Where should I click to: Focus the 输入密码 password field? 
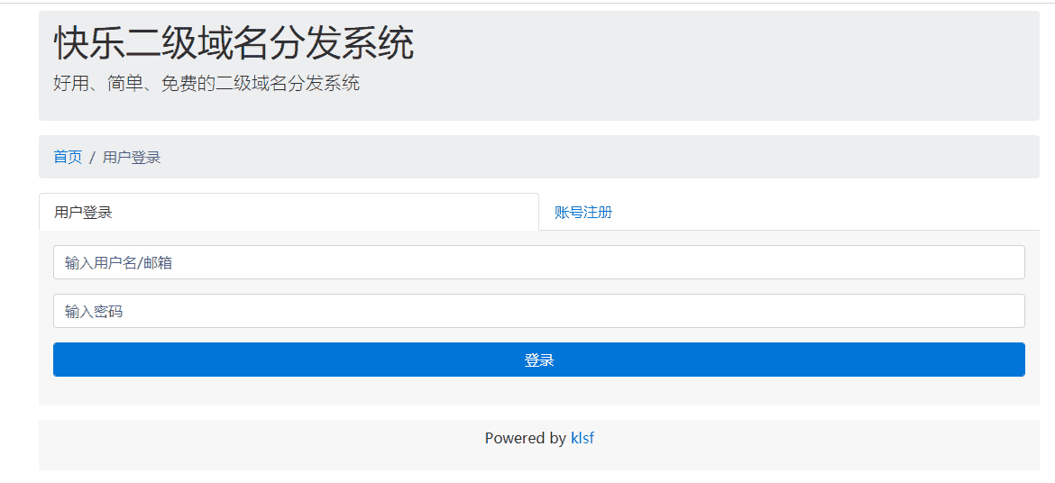point(538,311)
